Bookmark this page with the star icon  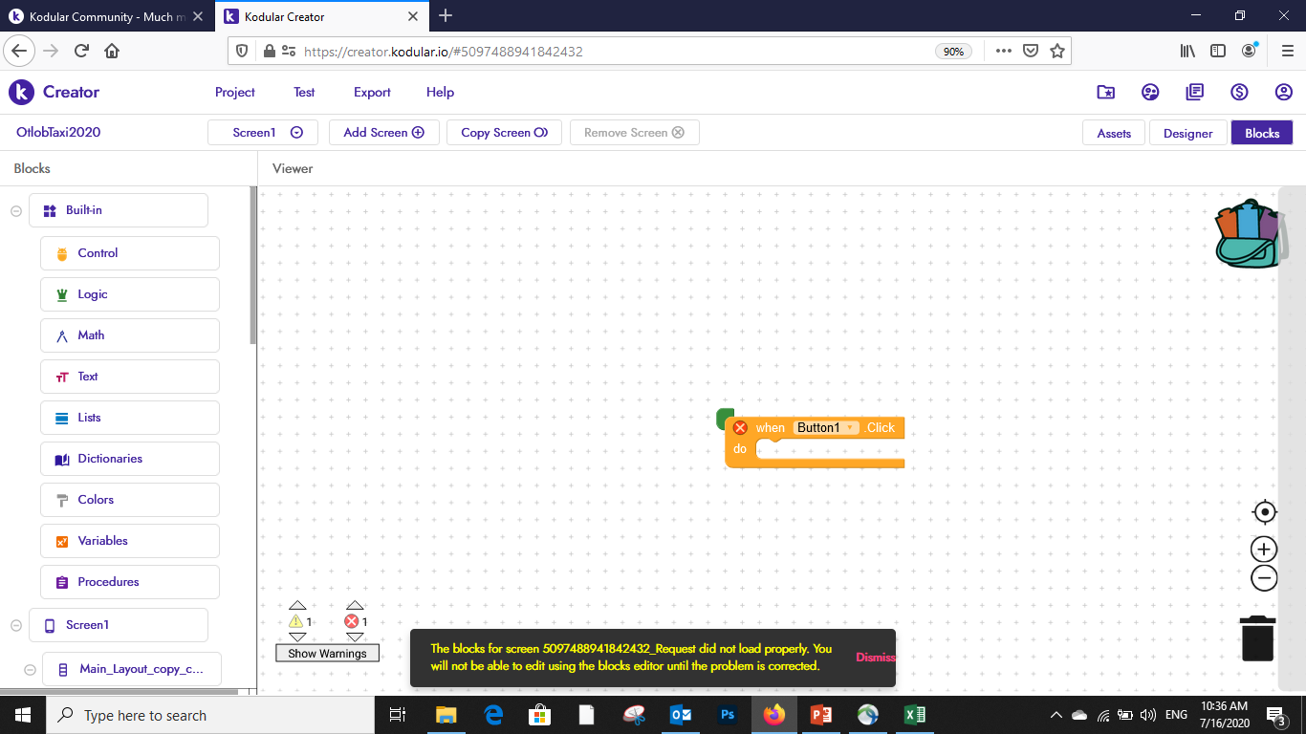[1057, 51]
